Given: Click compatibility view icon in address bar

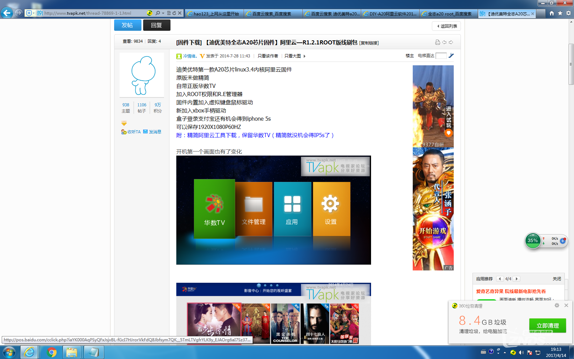Looking at the screenshot, I should tap(169, 13).
